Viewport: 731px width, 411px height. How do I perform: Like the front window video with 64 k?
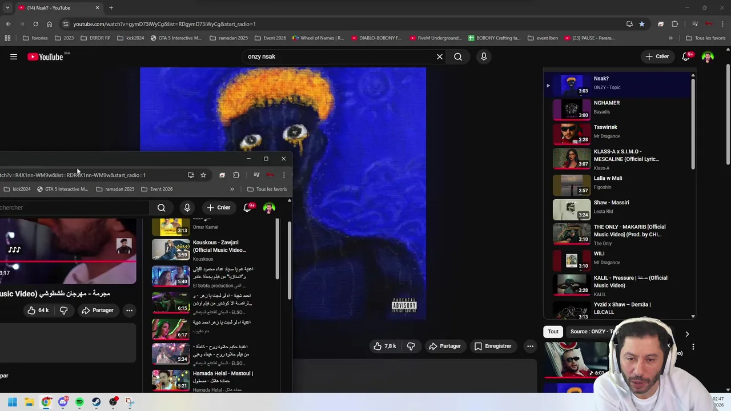click(x=38, y=311)
